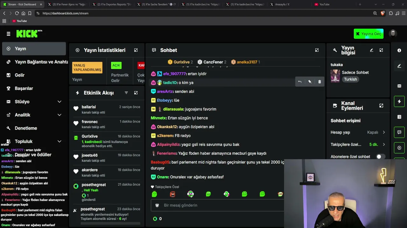This screenshot has width=407, height=228.
Task: Open the profile avatar menu
Action: coord(393,34)
